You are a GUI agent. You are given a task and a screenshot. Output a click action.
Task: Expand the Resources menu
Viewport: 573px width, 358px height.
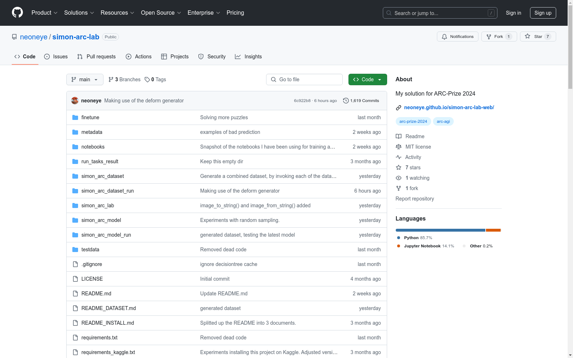click(x=117, y=13)
